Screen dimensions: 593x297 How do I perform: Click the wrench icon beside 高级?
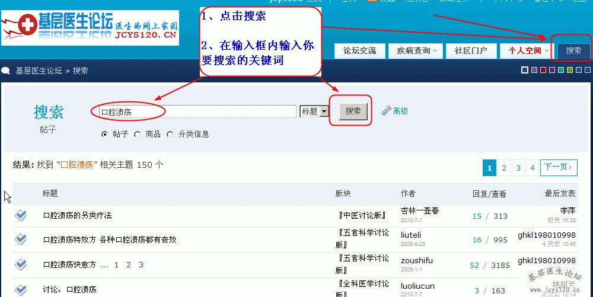[386, 111]
